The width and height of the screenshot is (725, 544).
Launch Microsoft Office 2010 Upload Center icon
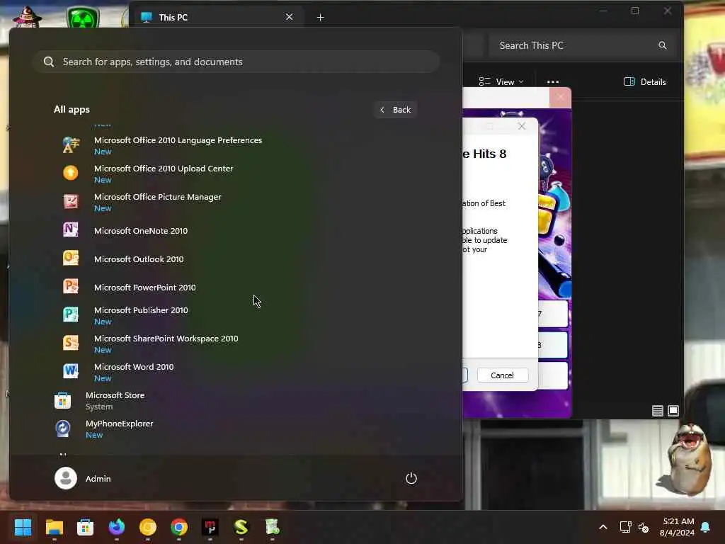pos(71,173)
